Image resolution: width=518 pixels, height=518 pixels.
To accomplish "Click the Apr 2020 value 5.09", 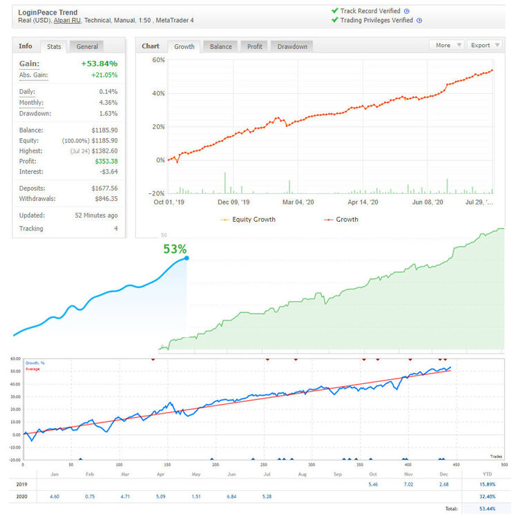I will pyautogui.click(x=160, y=497).
